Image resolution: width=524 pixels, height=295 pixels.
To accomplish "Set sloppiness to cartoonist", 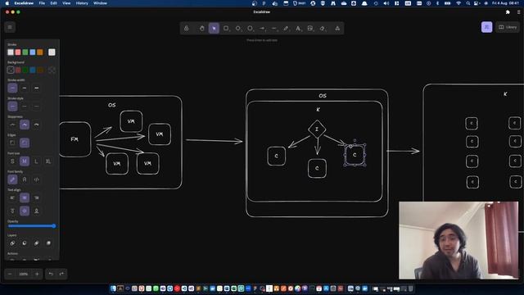I will pos(36,125).
